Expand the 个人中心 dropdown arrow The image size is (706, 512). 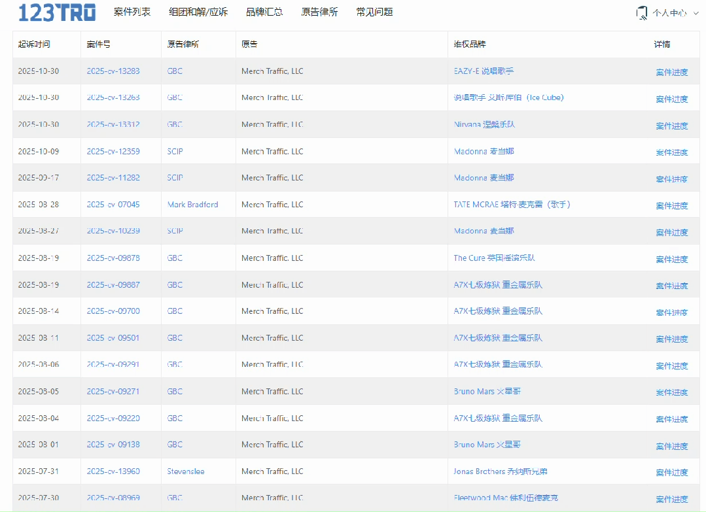coord(696,12)
